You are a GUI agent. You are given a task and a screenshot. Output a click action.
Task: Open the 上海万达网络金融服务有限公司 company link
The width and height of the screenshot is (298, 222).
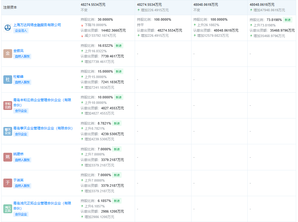tap(37, 25)
